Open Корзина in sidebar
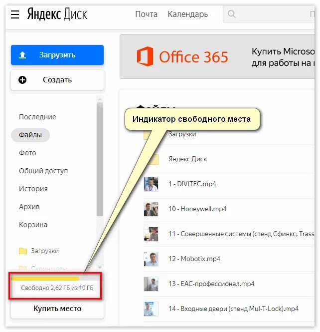The width and height of the screenshot is (320, 332). 33,225
